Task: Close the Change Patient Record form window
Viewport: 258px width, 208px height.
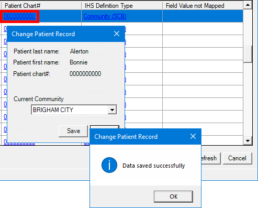Action: tap(117, 34)
